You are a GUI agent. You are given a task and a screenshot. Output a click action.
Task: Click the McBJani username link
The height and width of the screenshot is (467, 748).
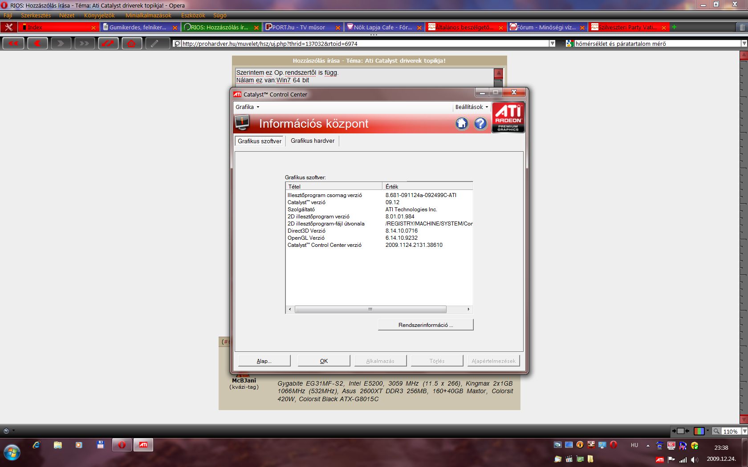pos(244,380)
